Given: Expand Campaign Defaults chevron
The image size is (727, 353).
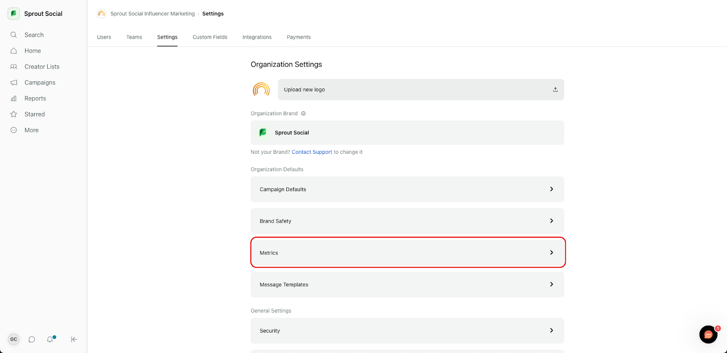Looking at the screenshot, I should [552, 189].
